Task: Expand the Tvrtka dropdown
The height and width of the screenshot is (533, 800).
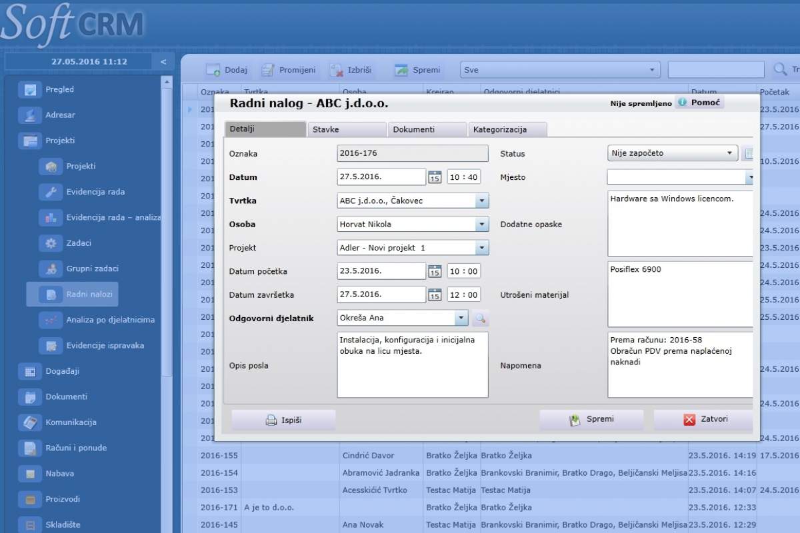Action: pyautogui.click(x=481, y=201)
